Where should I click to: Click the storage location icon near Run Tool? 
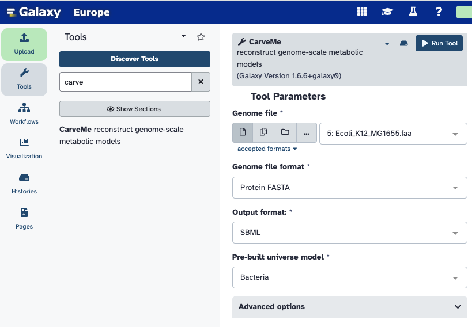point(403,44)
